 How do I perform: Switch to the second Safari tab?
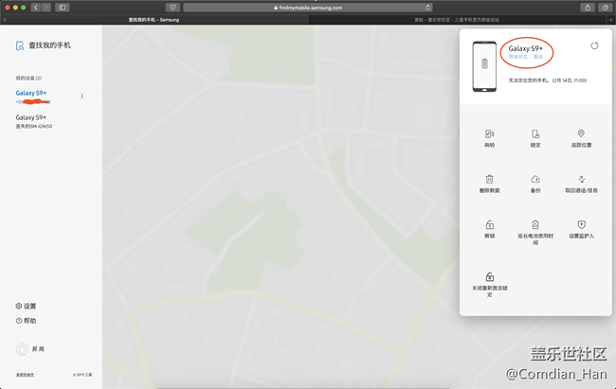462,19
